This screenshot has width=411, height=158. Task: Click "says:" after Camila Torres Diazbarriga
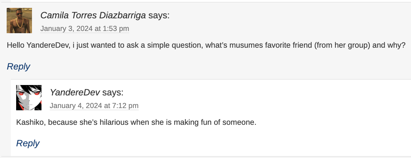coord(159,15)
